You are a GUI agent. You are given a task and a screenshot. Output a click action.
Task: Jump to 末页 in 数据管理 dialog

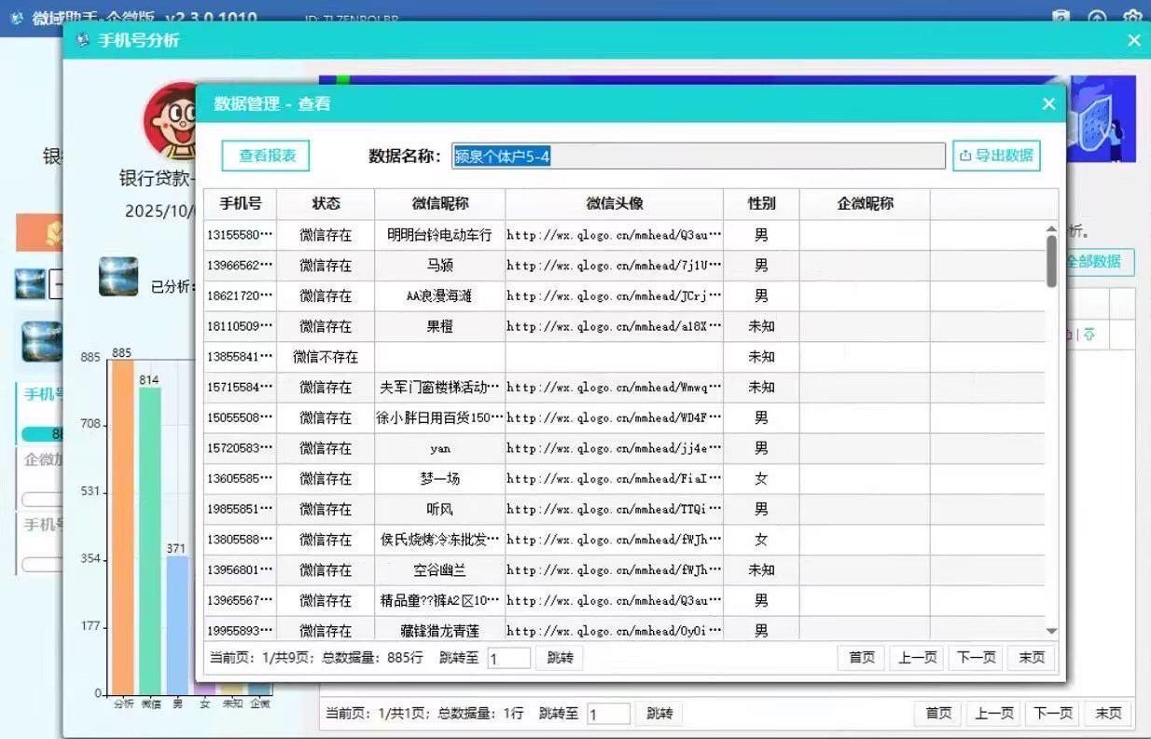coord(1031,658)
